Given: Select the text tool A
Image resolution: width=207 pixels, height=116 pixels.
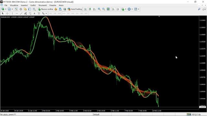Looking at the screenshot, I should [x=34, y=14].
